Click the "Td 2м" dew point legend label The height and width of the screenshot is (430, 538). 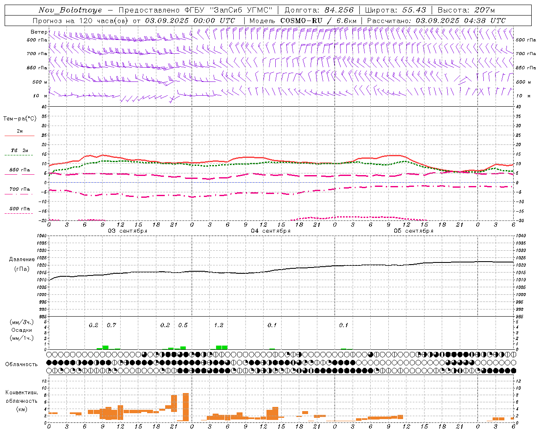tap(20, 150)
